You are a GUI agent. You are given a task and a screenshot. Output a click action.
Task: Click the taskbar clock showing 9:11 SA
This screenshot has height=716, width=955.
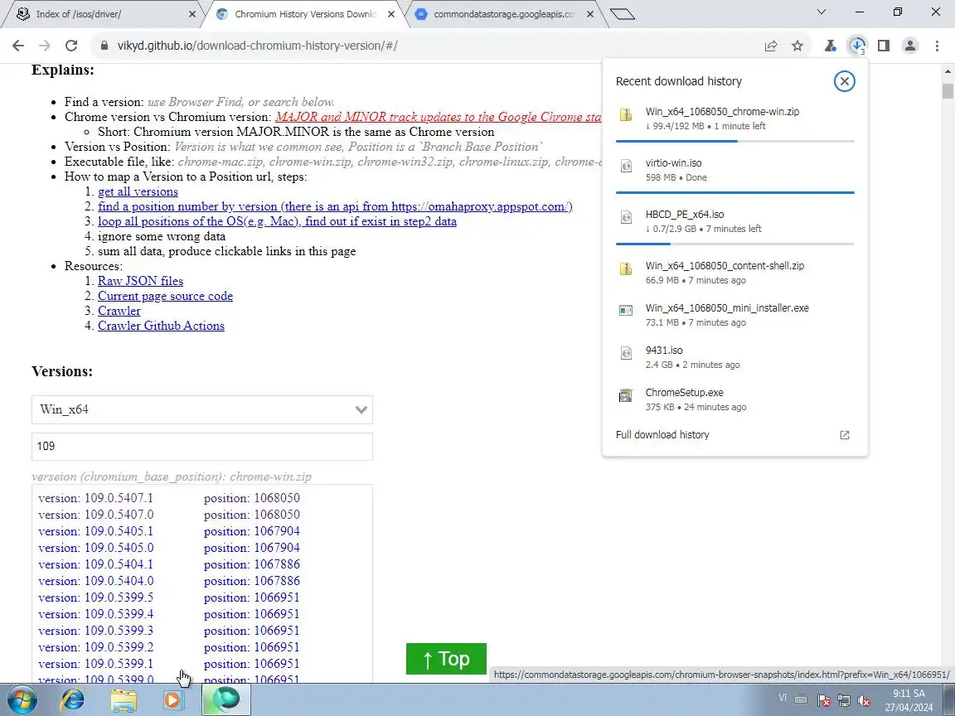(x=909, y=700)
